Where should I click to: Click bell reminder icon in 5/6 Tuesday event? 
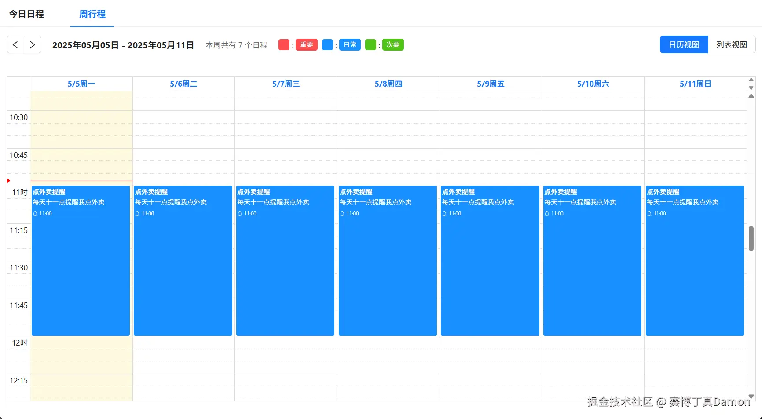tap(137, 214)
